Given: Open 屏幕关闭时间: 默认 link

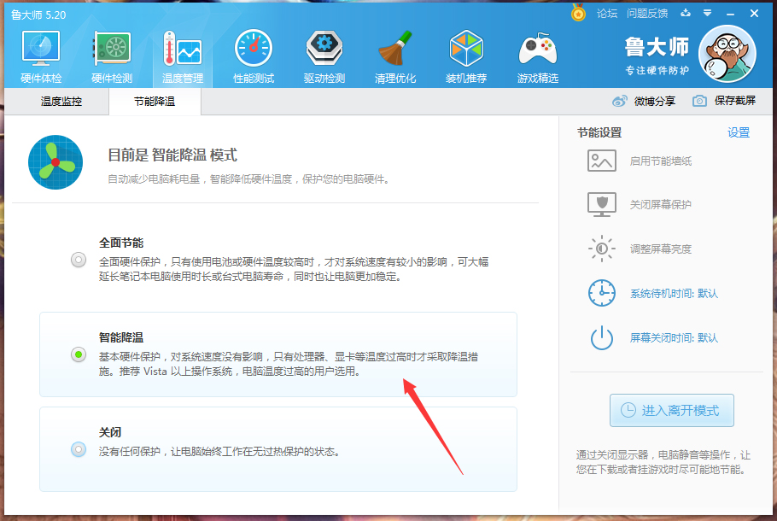Looking at the screenshot, I should 674,338.
